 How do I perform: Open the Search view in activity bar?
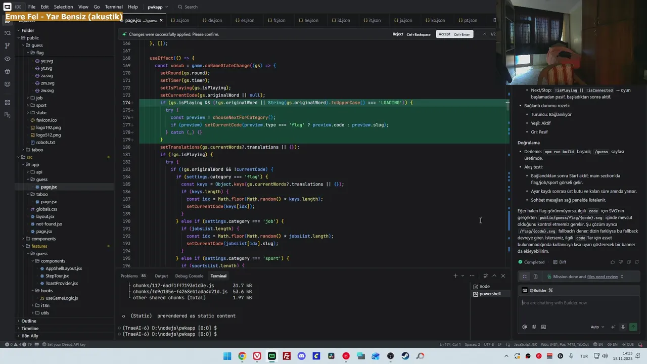click(x=7, y=33)
